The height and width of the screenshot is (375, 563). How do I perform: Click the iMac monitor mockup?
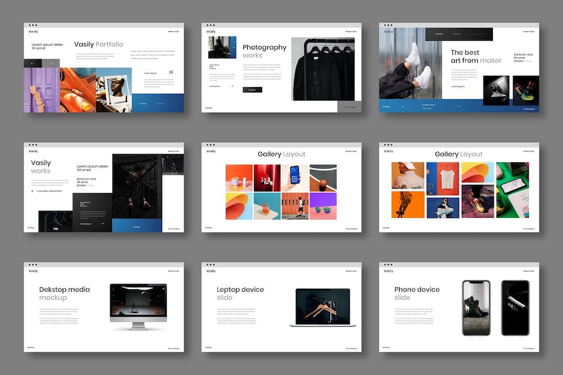tap(138, 304)
